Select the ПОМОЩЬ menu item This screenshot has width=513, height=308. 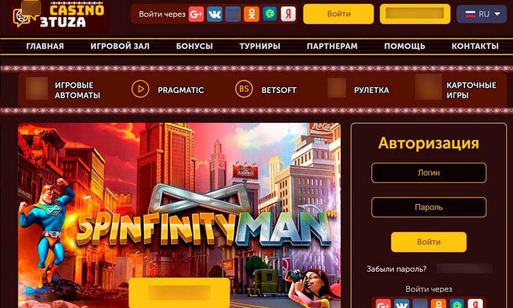pos(404,46)
